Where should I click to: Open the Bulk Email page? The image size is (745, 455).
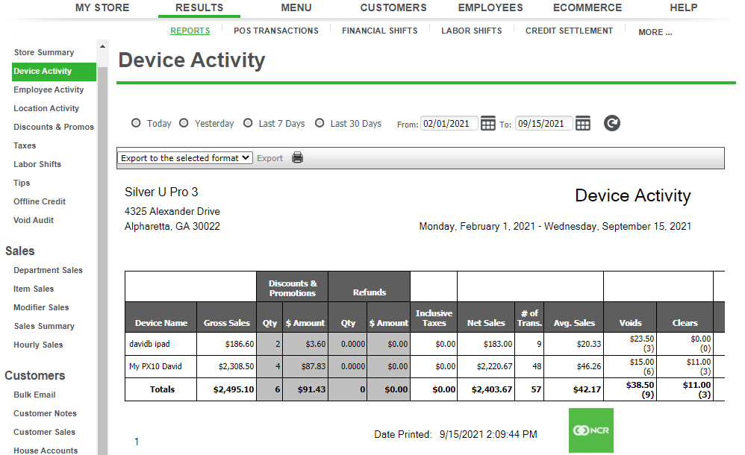point(34,395)
